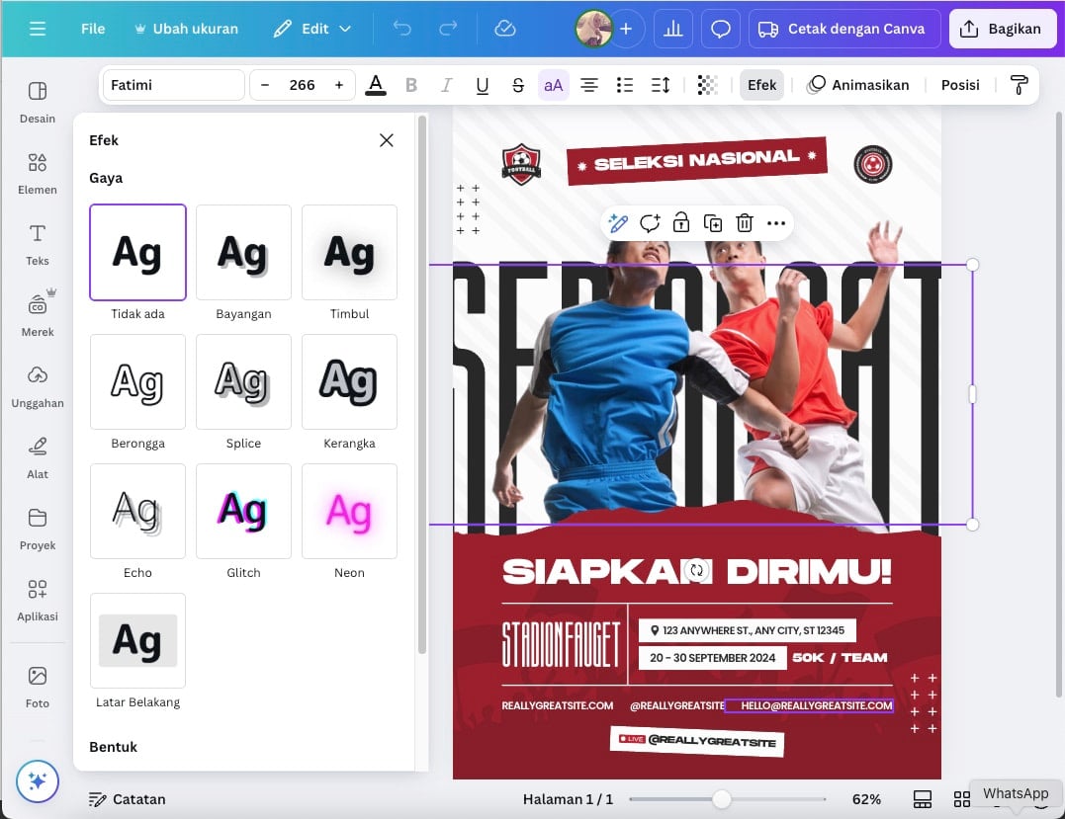Image resolution: width=1065 pixels, height=819 pixels.
Task: Expand the Edit mode dropdown
Action: click(x=312, y=29)
